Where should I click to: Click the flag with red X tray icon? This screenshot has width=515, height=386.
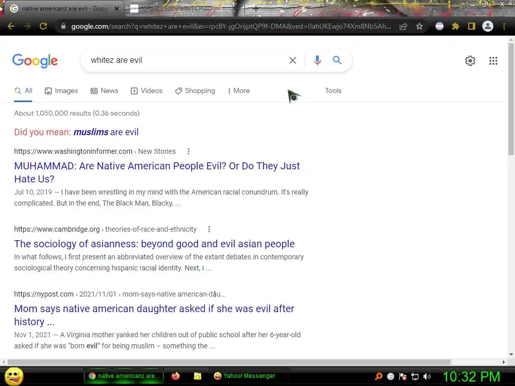tap(403, 376)
